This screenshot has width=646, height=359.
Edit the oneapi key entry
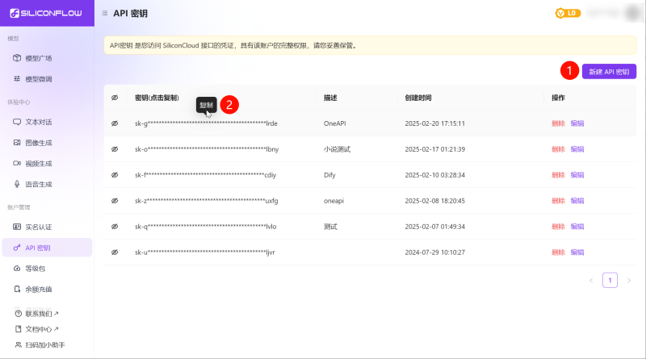coord(577,201)
